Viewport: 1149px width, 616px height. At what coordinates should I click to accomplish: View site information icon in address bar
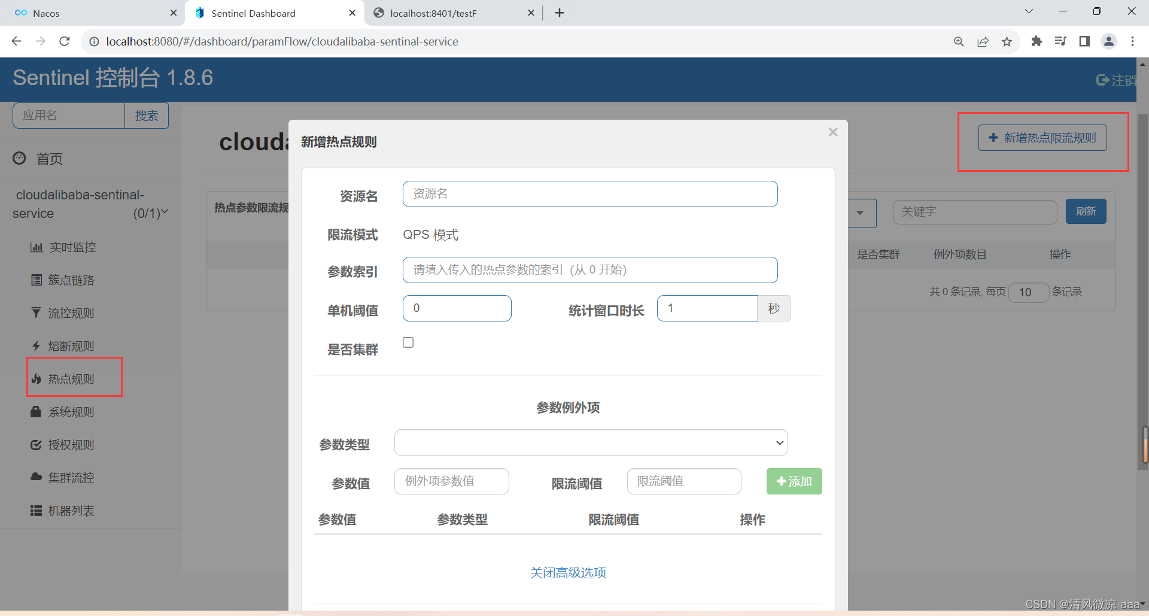pyautogui.click(x=94, y=41)
